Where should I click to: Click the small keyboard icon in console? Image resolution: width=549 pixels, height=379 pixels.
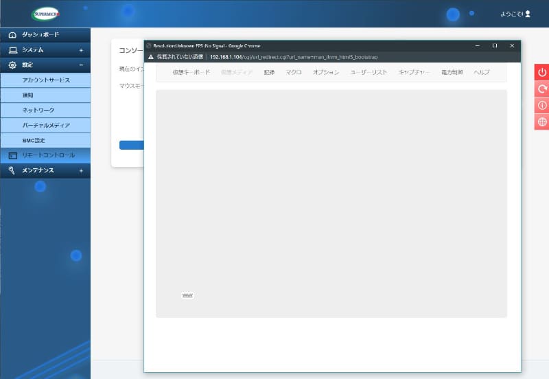pyautogui.click(x=187, y=296)
